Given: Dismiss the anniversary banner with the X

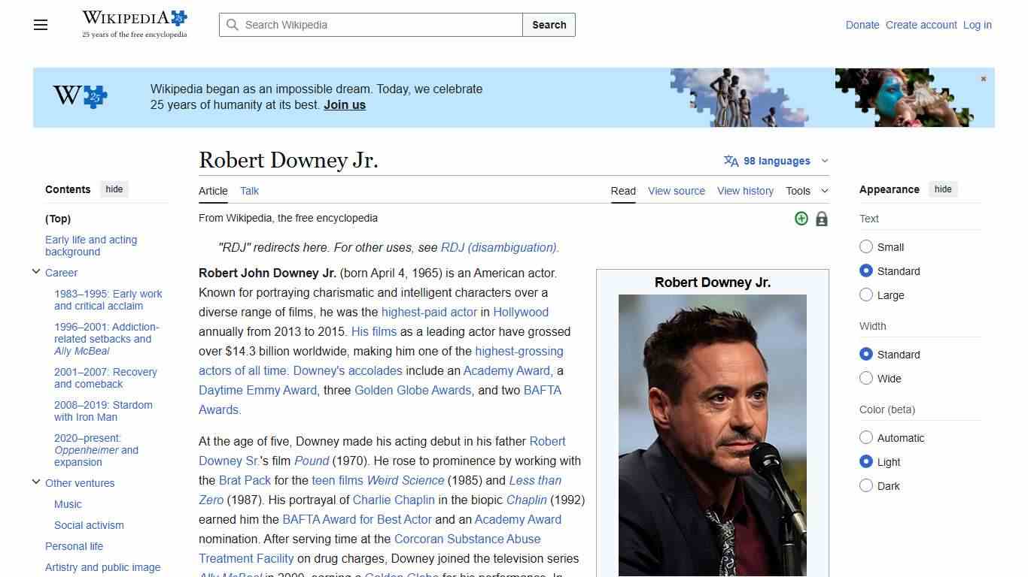Looking at the screenshot, I should click(983, 78).
